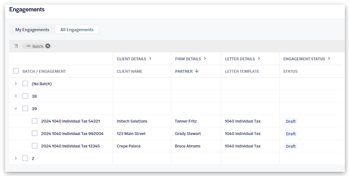Viewport: 349px width, 176px height.
Task: Collapse batch 39 group
Action: (x=16, y=109)
